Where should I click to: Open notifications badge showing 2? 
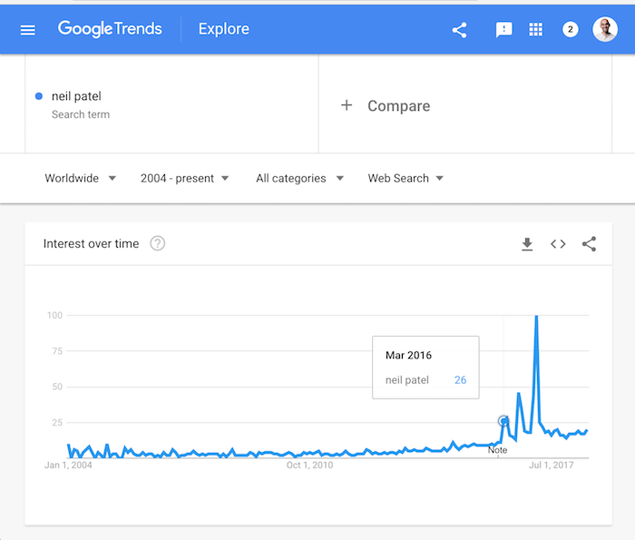[x=571, y=29]
